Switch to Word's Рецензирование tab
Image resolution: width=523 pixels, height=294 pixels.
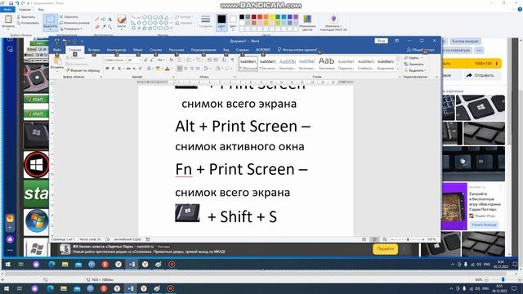203,50
